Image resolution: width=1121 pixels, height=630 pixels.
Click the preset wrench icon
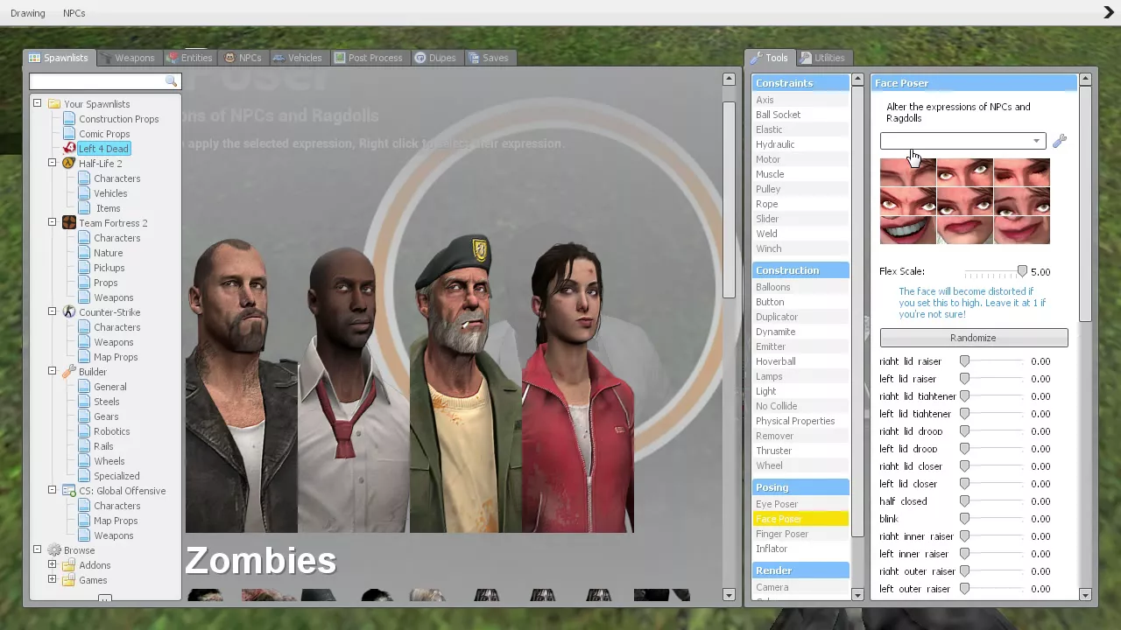pos(1060,141)
